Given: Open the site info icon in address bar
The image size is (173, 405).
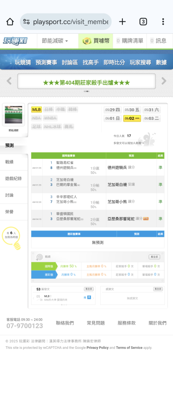Looking at the screenshot, I should [26, 22].
